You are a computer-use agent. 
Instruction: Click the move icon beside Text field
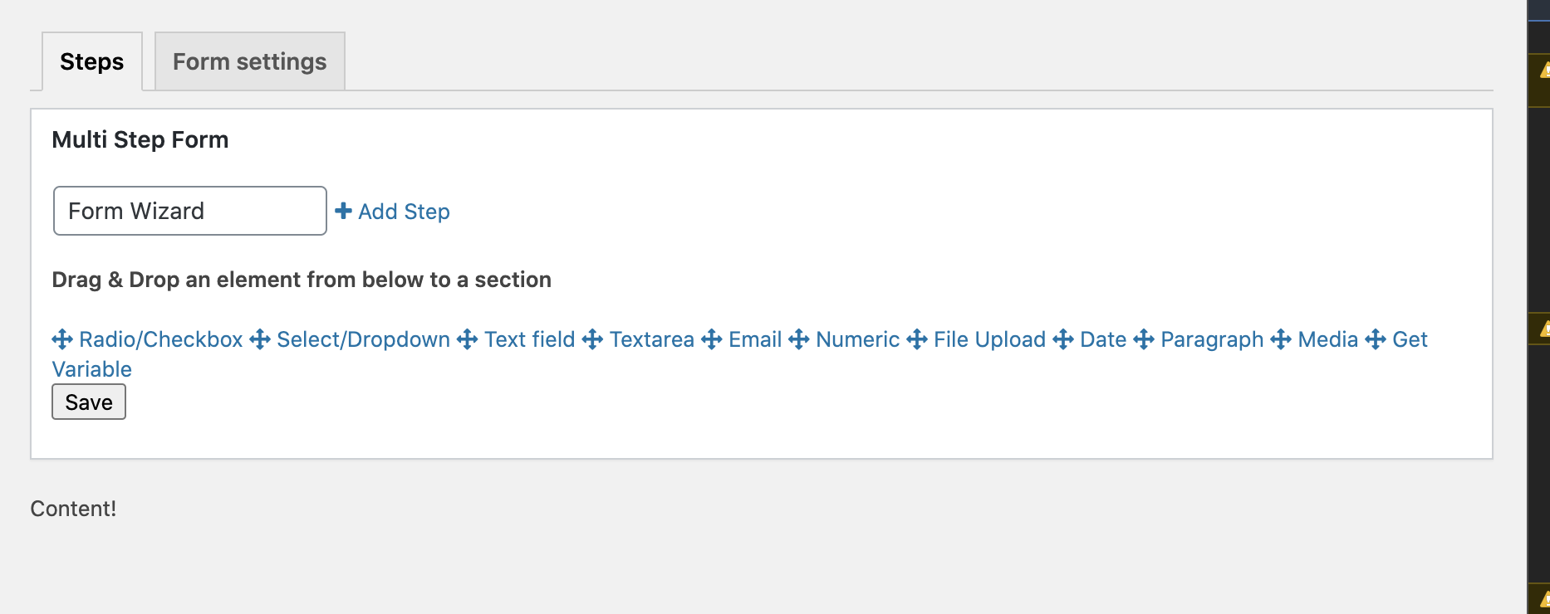[468, 339]
